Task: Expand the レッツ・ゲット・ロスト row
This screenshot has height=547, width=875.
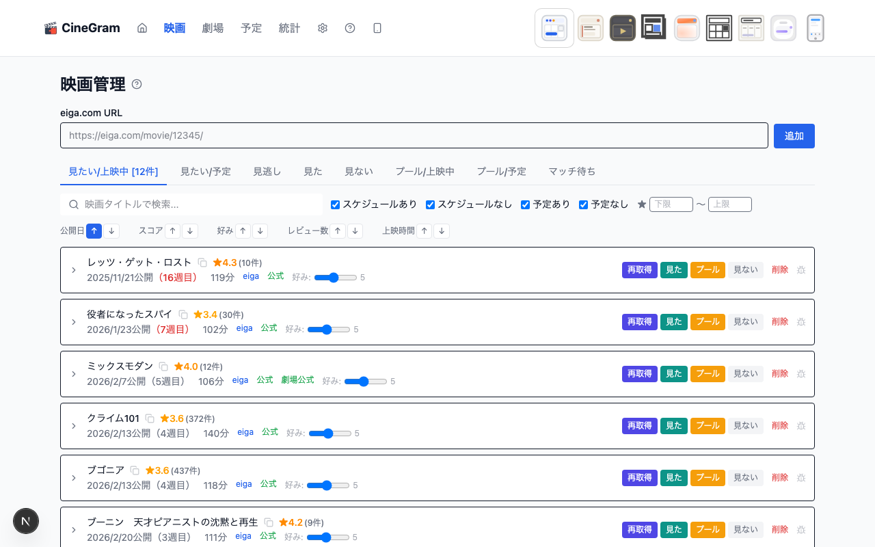Action: point(74,269)
